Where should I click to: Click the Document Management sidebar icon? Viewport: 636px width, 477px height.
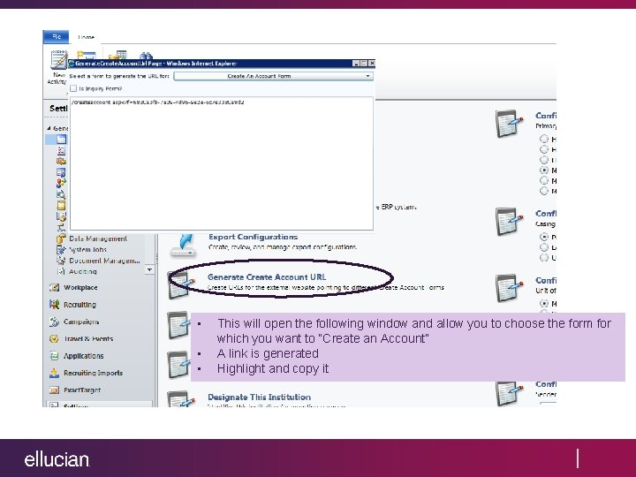[x=61, y=261]
